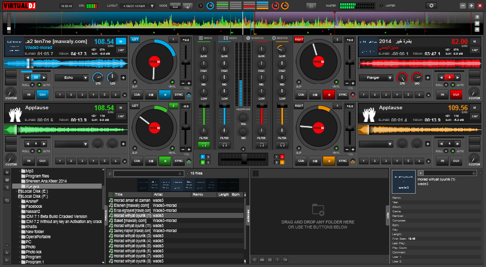
Task: Switch to the SCRATCH tab
Action: [x=255, y=38]
